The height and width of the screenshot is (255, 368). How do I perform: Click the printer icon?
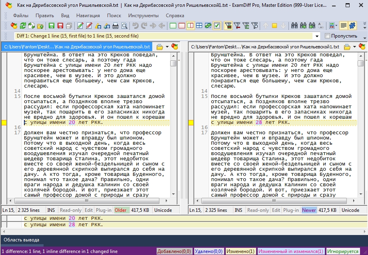point(115,26)
